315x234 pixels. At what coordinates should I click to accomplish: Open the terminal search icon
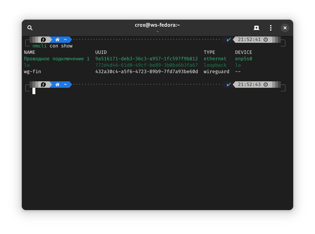coord(30,28)
